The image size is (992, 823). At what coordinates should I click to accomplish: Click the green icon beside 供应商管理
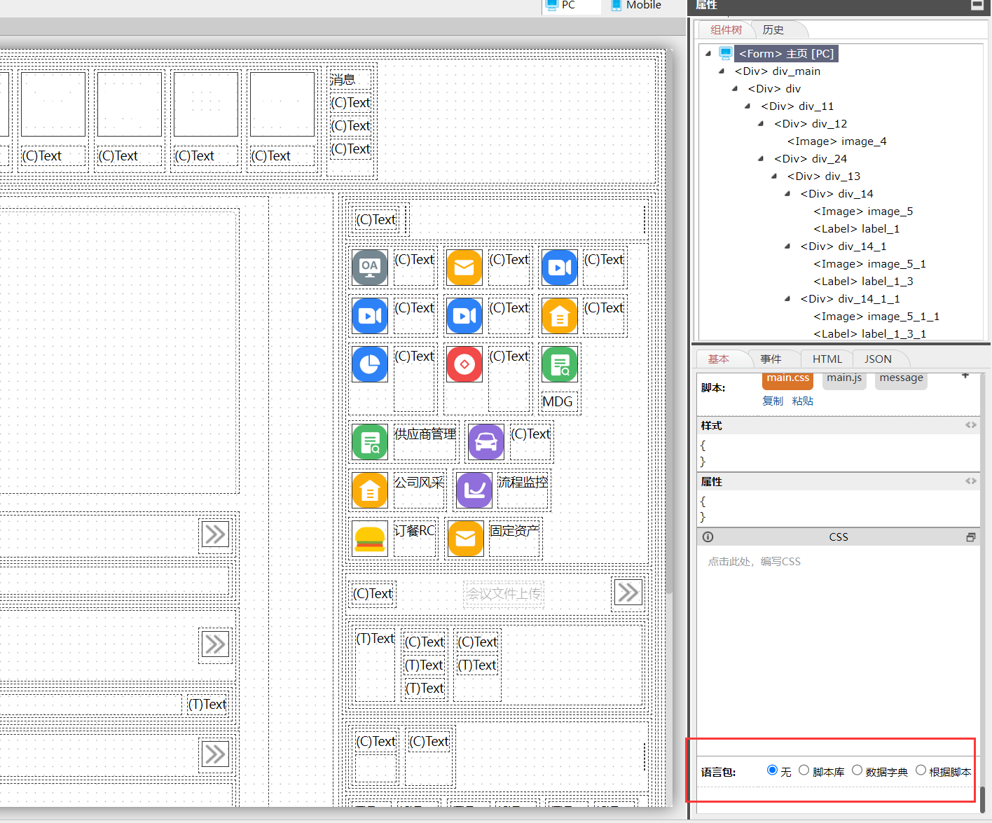pyautogui.click(x=370, y=442)
